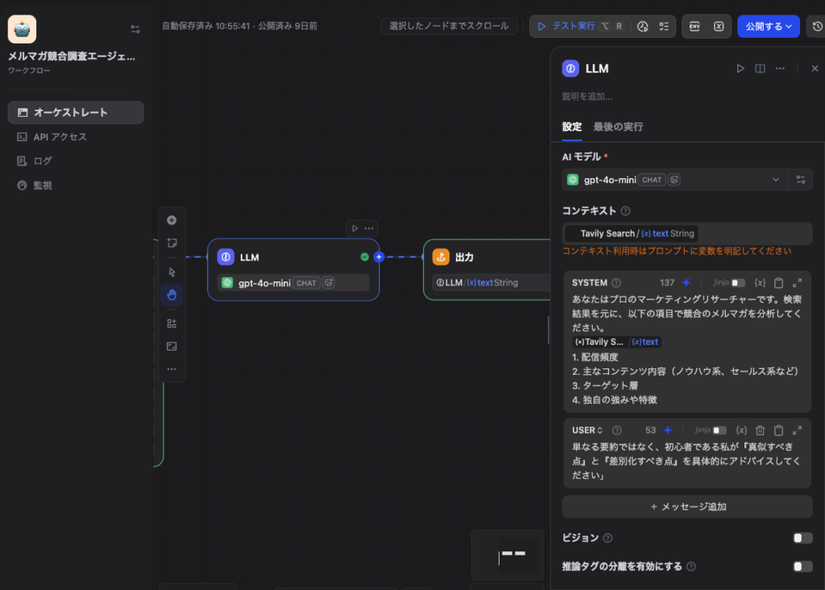Screen dimensions: 825x590
Task: Click the hand pan tool icon
Action: coord(172,295)
